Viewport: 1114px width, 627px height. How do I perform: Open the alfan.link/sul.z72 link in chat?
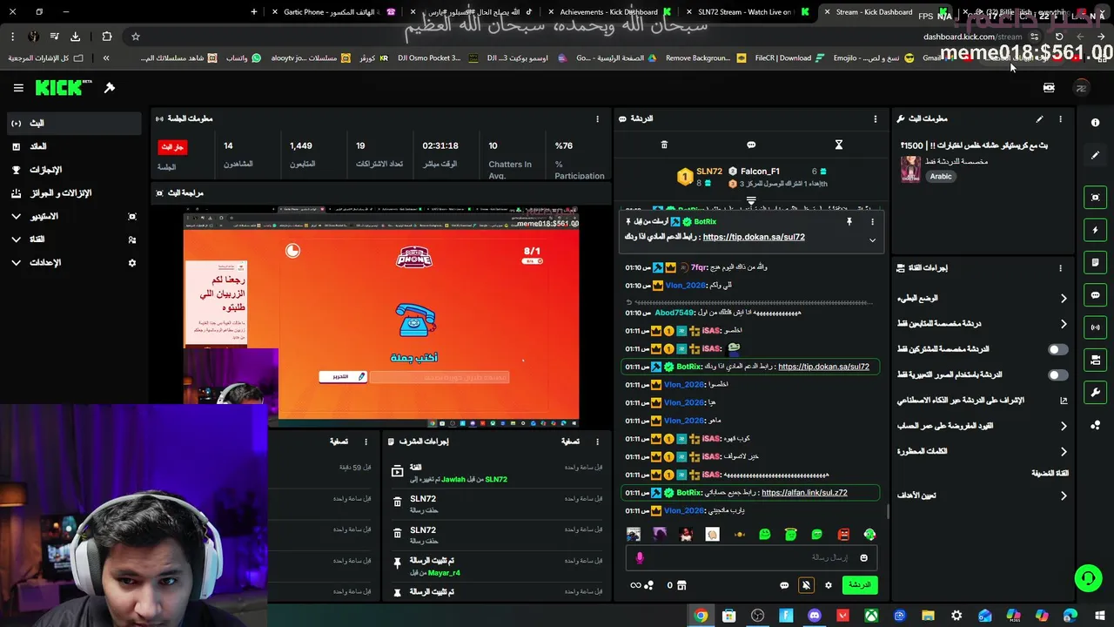click(x=804, y=493)
